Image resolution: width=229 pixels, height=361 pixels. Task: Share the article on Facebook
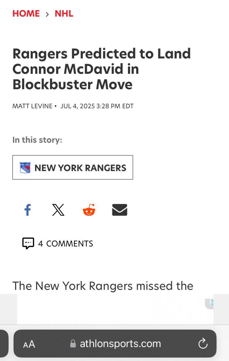(28, 210)
